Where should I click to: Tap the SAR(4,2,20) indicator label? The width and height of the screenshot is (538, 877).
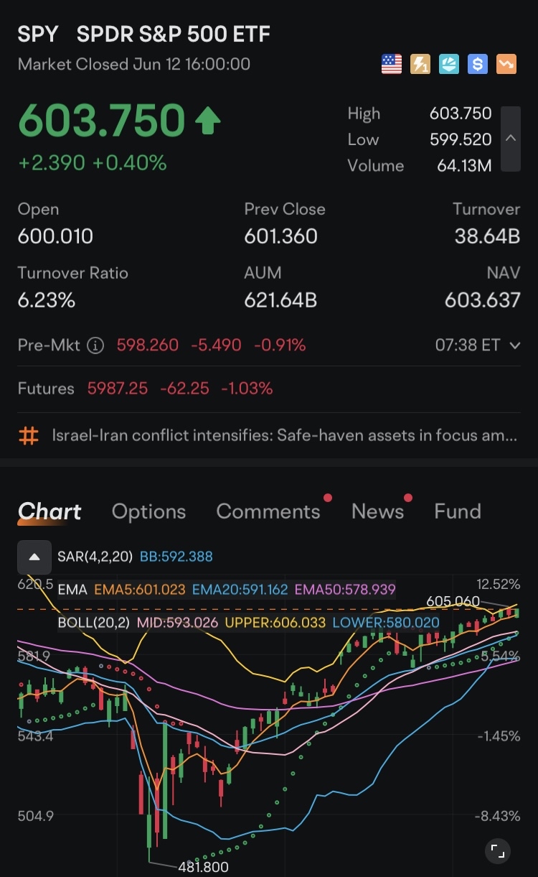[x=93, y=557]
